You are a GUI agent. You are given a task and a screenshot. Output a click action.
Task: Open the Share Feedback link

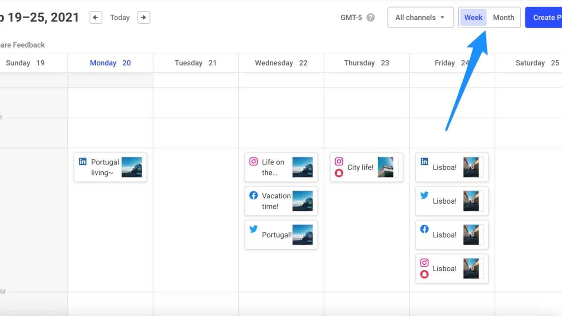pyautogui.click(x=22, y=45)
